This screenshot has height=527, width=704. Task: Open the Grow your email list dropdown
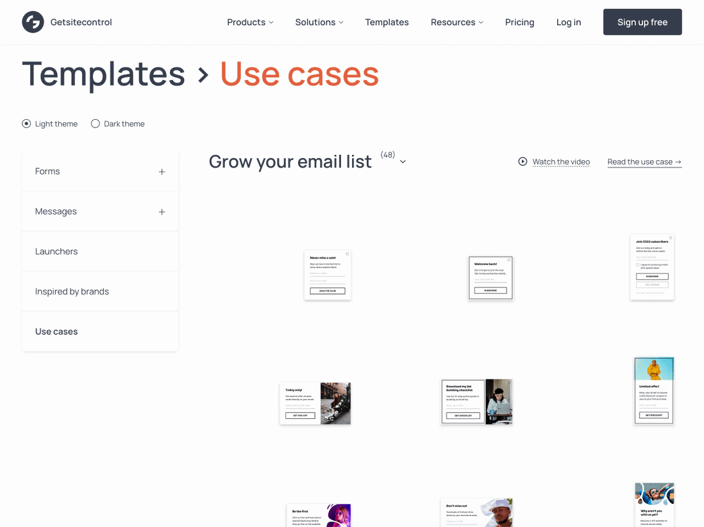coord(403,161)
